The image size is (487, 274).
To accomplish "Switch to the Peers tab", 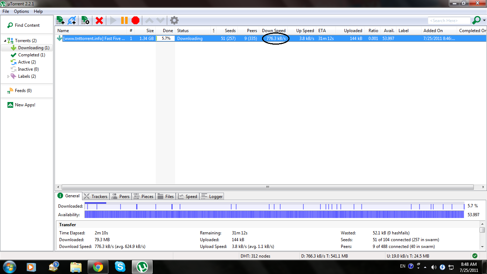I will [x=121, y=197].
